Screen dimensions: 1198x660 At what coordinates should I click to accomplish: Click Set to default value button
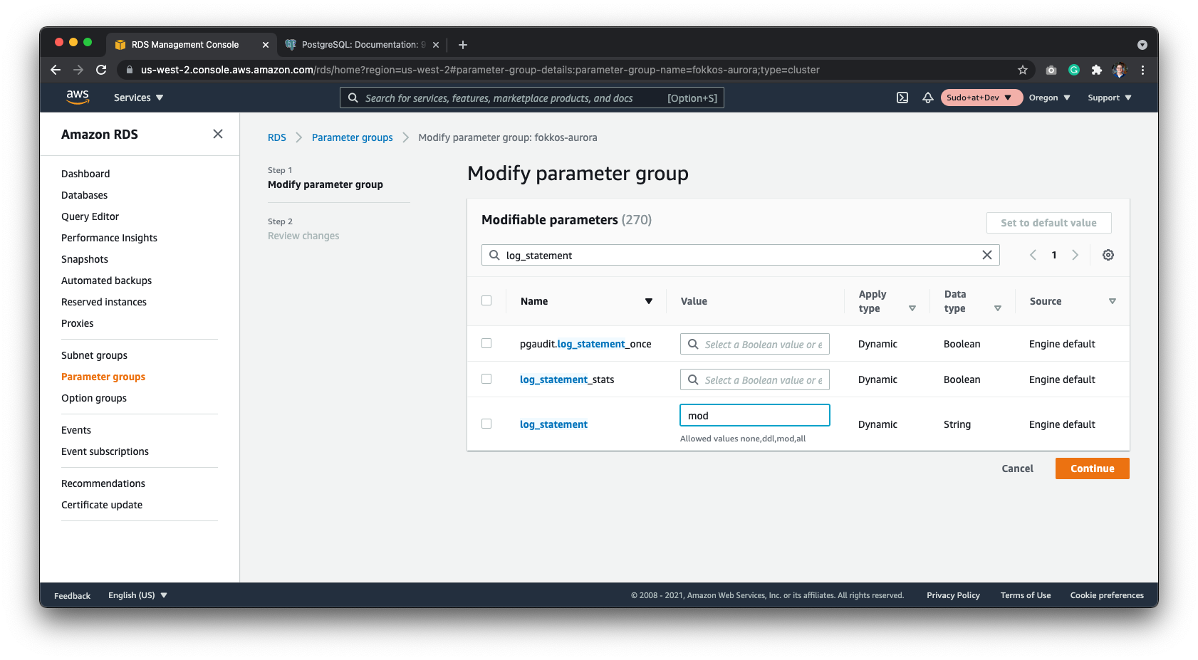point(1048,223)
